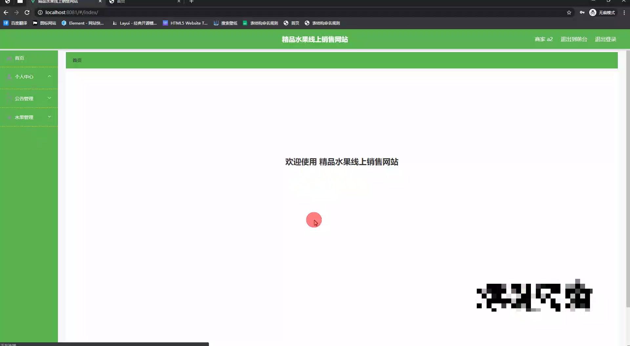The height and width of the screenshot is (346, 630).
Task: Open the Layui 经典开源模 bookmark
Action: [135, 23]
